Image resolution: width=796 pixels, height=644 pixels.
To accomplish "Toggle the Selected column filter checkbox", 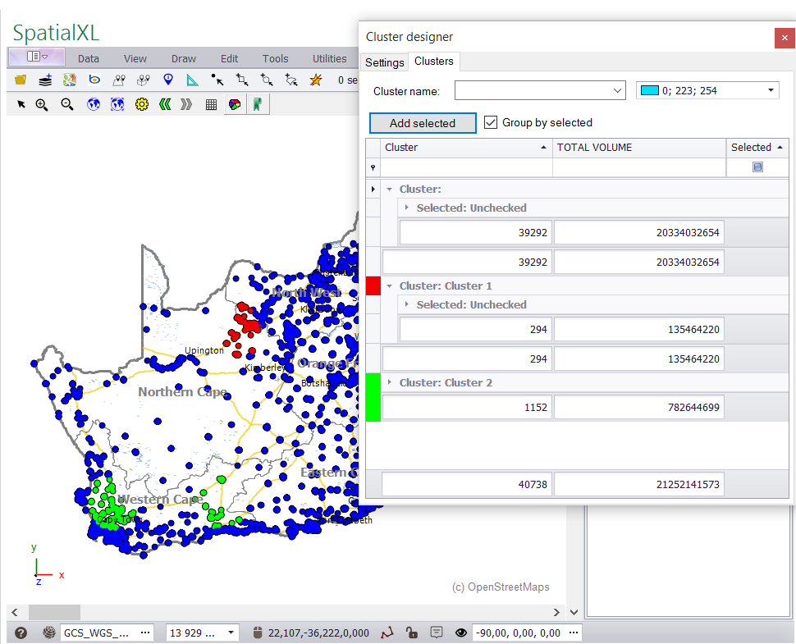I will click(x=757, y=167).
